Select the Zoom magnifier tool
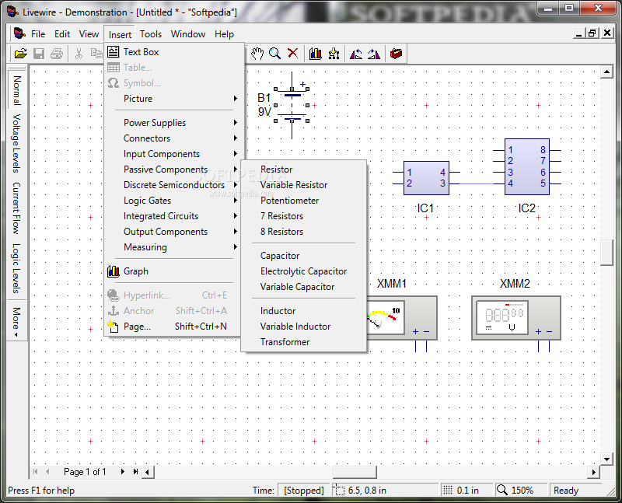The width and height of the screenshot is (622, 503). 274,54
